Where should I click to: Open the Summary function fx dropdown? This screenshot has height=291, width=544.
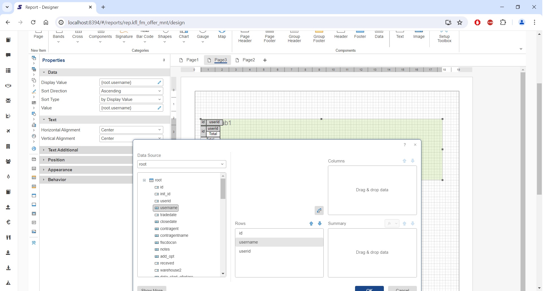tap(392, 223)
